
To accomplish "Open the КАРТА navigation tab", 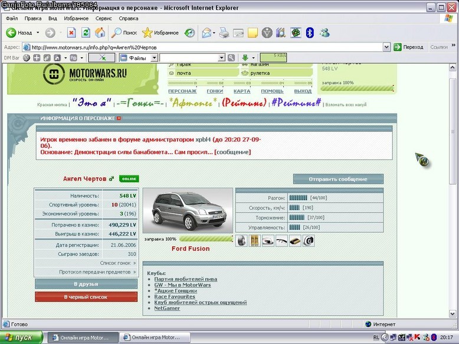I will pyautogui.click(x=242, y=91).
